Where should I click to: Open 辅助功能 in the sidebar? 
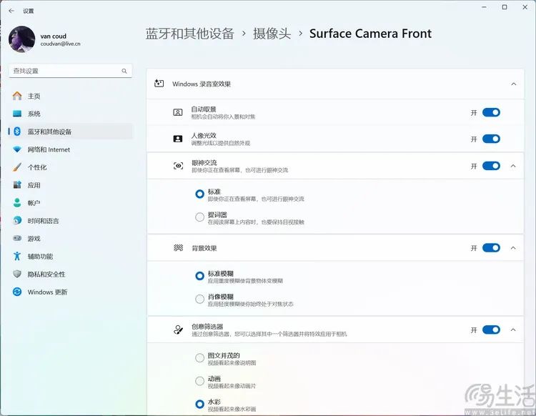tap(40, 256)
